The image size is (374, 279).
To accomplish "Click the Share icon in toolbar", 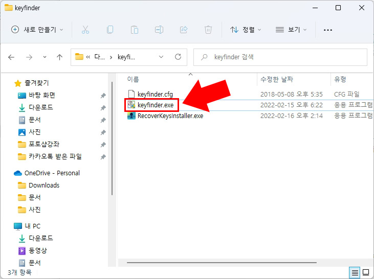I will click(184, 30).
